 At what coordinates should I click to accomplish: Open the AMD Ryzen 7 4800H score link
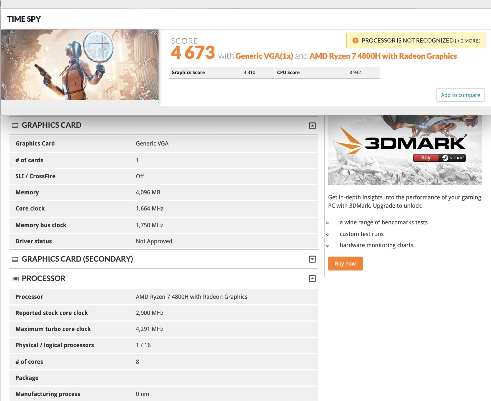(383, 56)
